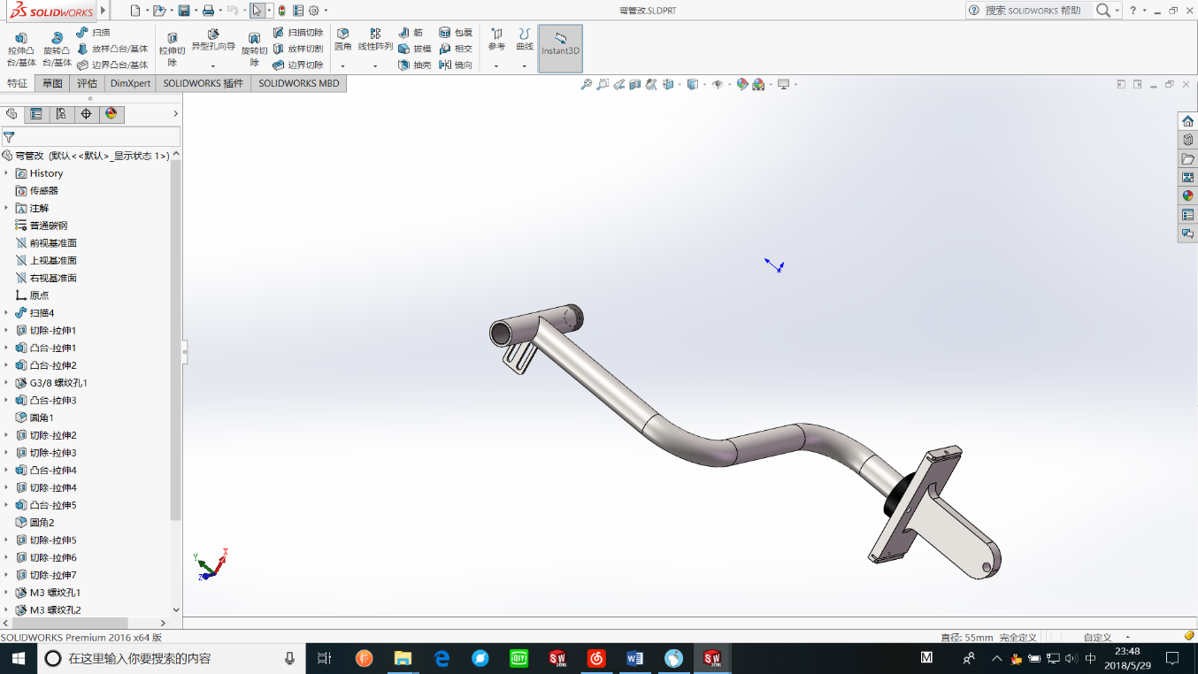This screenshot has height=674, width=1198.
Task: Open the 圆角 fillet dropdown arrow
Action: (343, 65)
